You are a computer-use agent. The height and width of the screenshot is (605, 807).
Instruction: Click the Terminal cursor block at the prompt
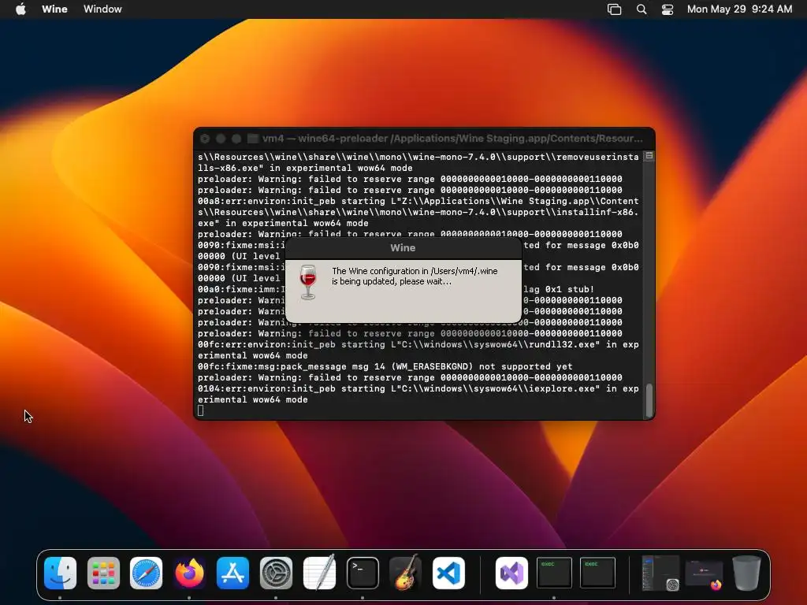[201, 410]
